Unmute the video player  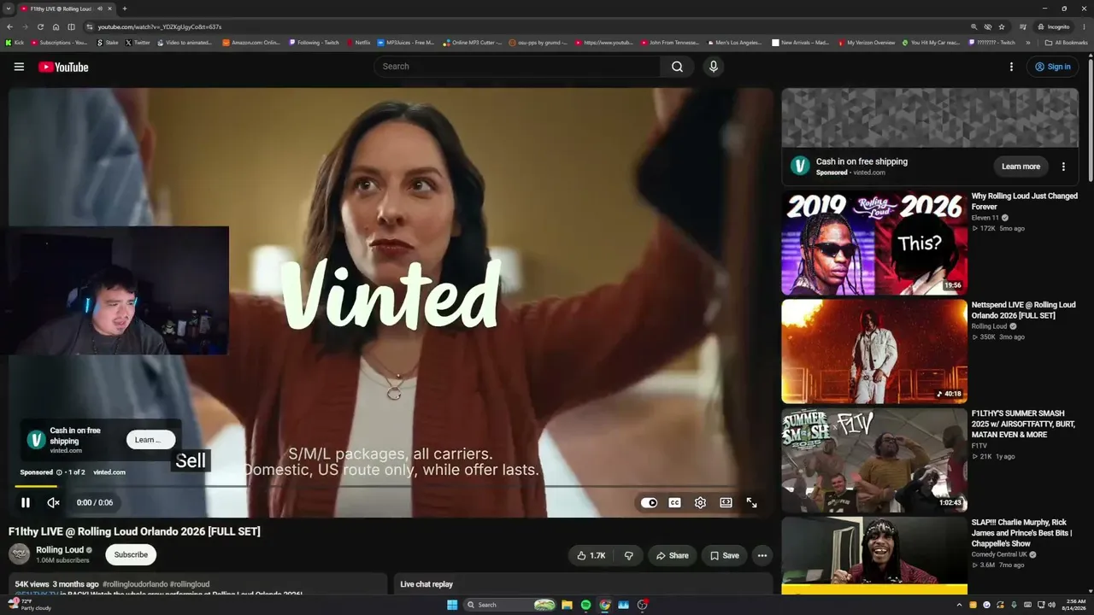(53, 503)
